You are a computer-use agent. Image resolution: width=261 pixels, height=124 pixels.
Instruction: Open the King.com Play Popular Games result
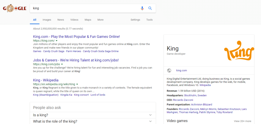[x=76, y=37]
